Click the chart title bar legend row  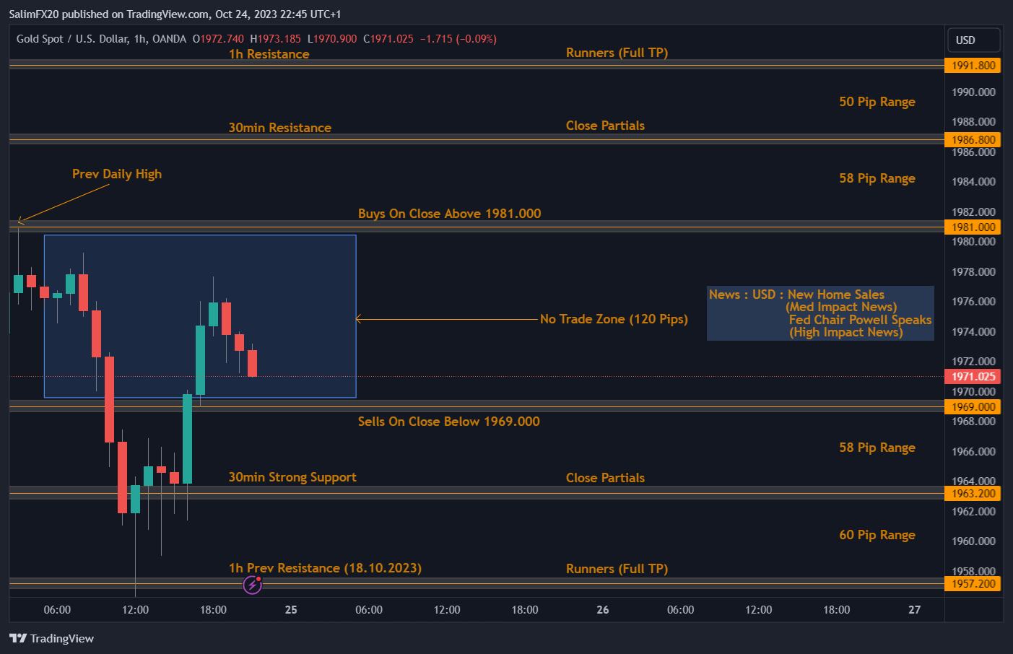click(x=253, y=39)
